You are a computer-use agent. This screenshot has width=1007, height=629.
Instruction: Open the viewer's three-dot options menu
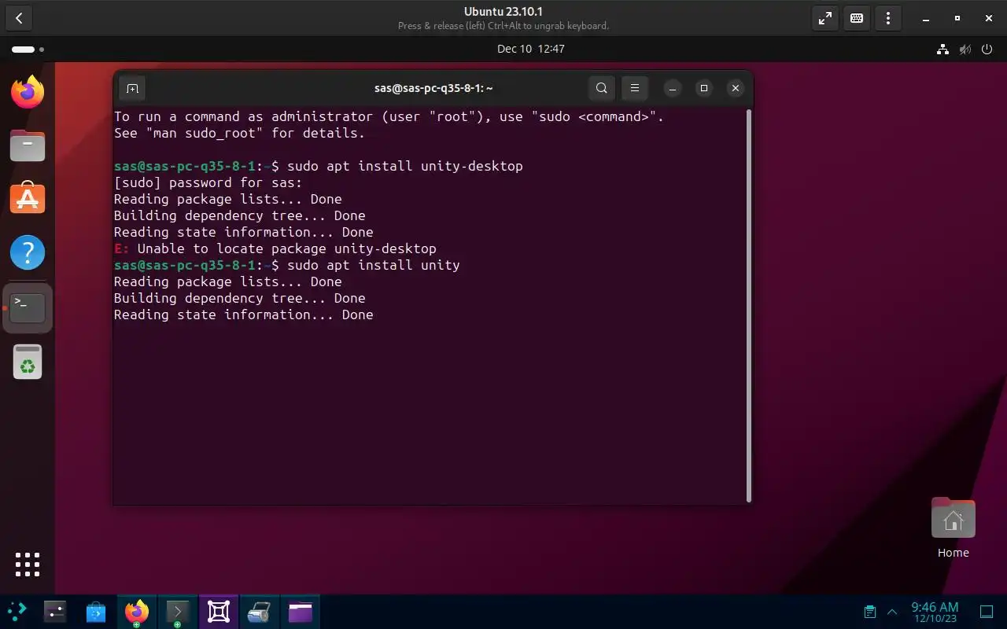click(x=888, y=18)
